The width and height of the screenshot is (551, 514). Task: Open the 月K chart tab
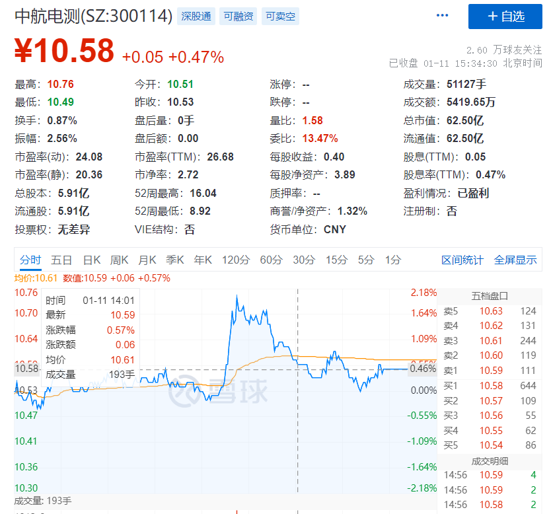(x=147, y=260)
